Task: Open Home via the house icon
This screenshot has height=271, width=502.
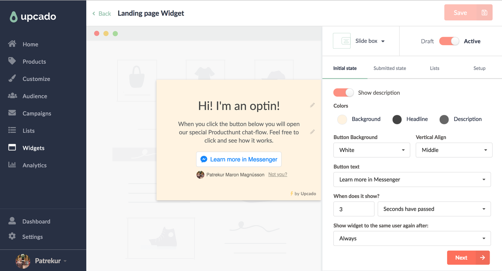Action: 12,44
